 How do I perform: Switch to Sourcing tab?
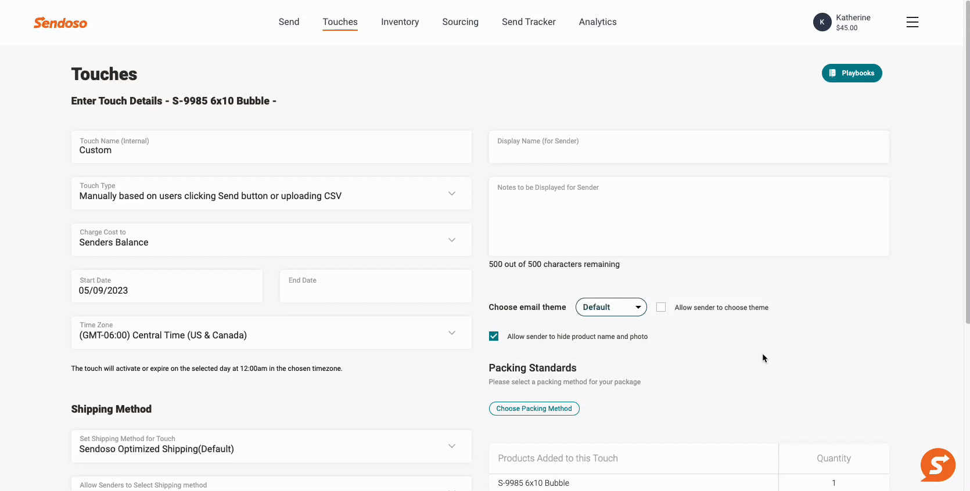(x=460, y=22)
